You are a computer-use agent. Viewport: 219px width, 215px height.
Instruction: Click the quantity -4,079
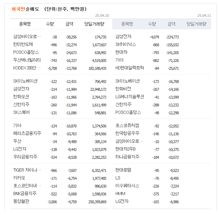point(154,37)
